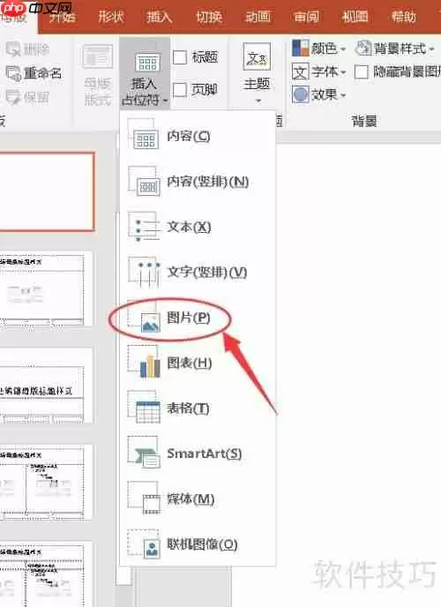Viewport: 441px width, 607px height.
Task: Select the 内容(C) content placeholder icon
Action: 144,135
